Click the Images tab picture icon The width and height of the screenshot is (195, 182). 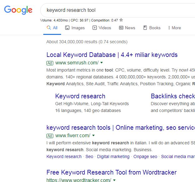coord(67,28)
